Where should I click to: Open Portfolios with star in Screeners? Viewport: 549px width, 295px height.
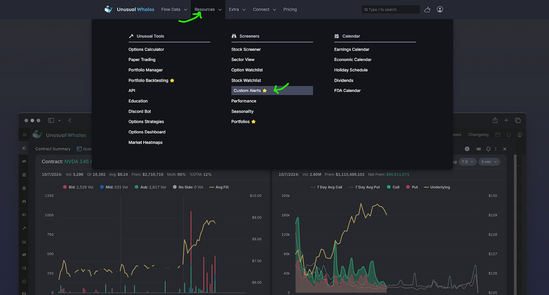pos(244,122)
